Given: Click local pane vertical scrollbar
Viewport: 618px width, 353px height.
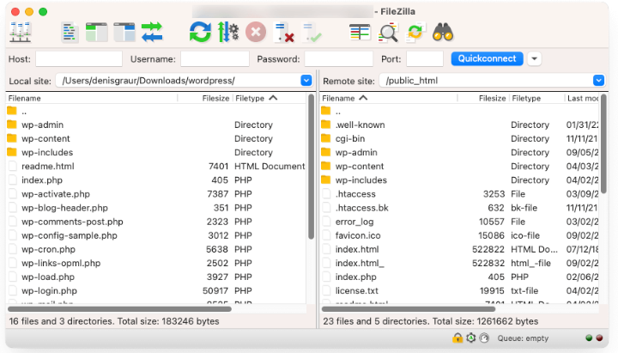Looking at the screenshot, I should click(x=311, y=167).
